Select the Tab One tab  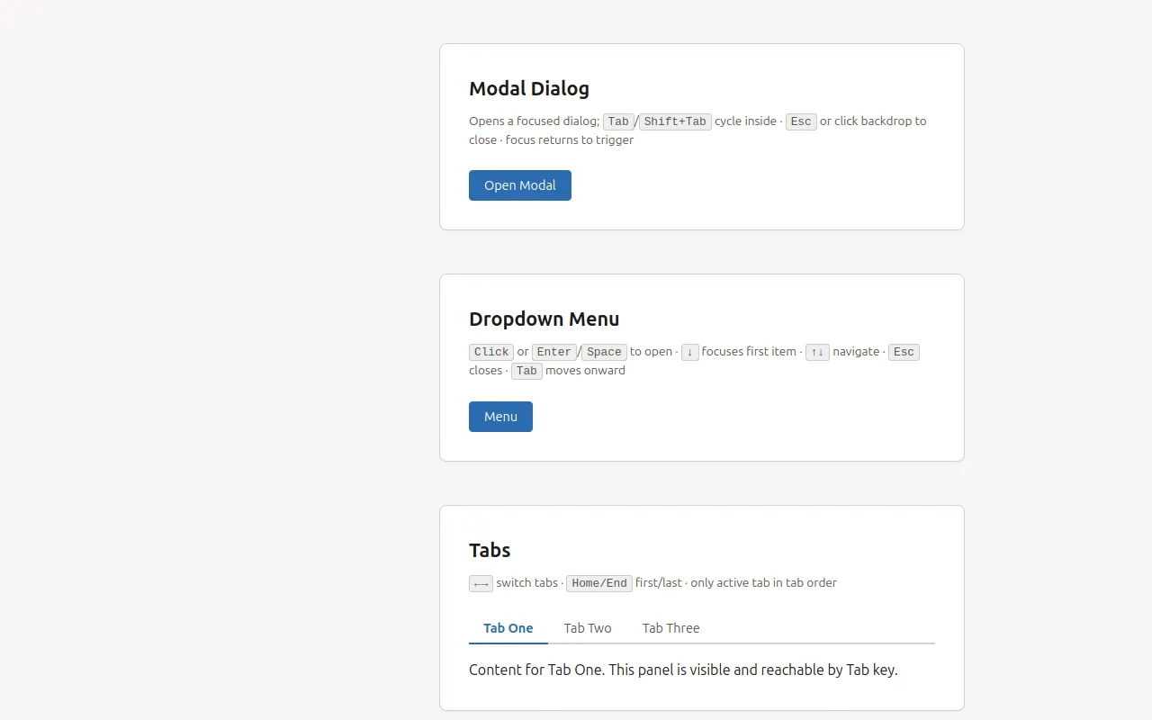point(508,628)
